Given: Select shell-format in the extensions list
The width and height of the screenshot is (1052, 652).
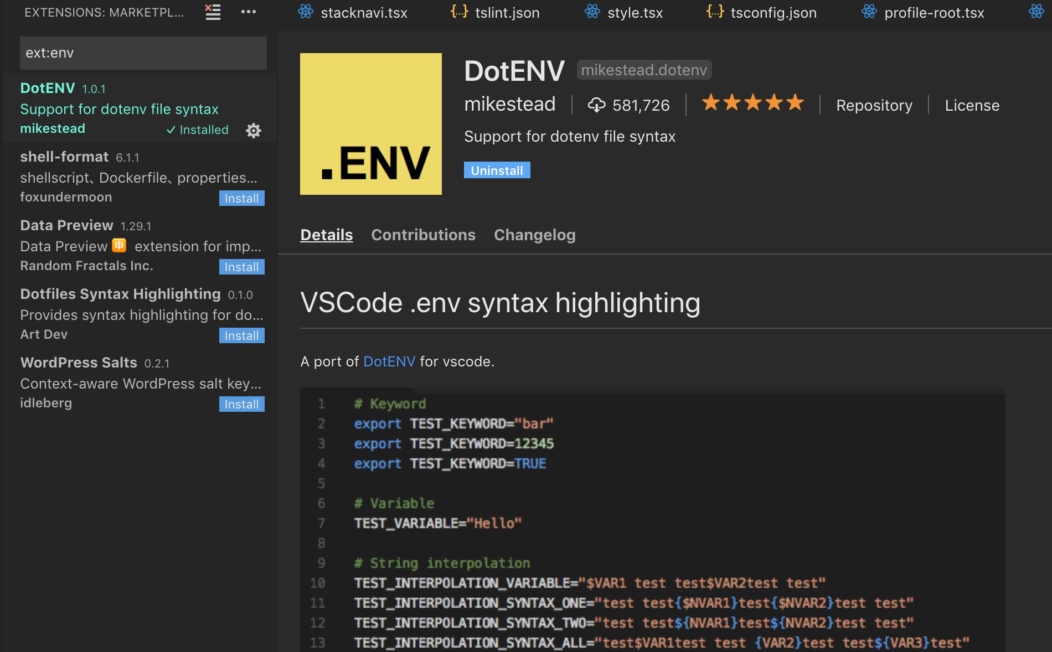Looking at the screenshot, I should tap(140, 176).
